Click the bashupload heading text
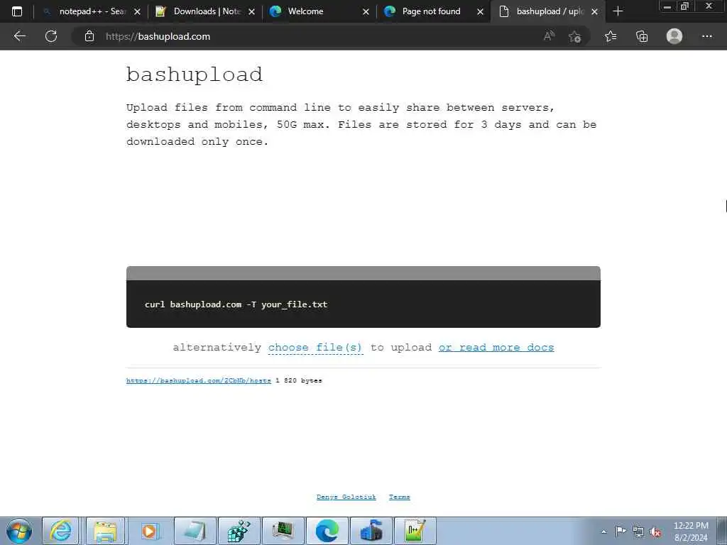The width and height of the screenshot is (727, 545). pyautogui.click(x=195, y=74)
